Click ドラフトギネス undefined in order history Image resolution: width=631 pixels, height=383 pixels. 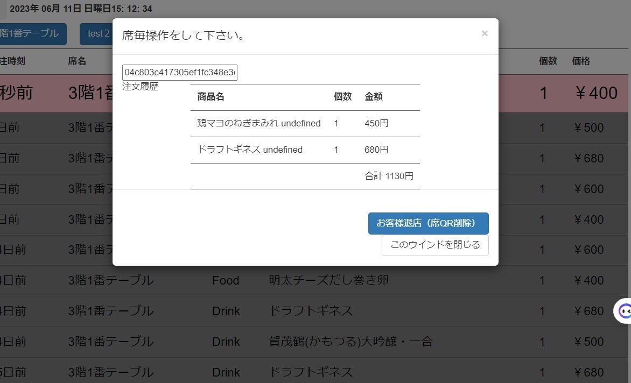click(250, 150)
